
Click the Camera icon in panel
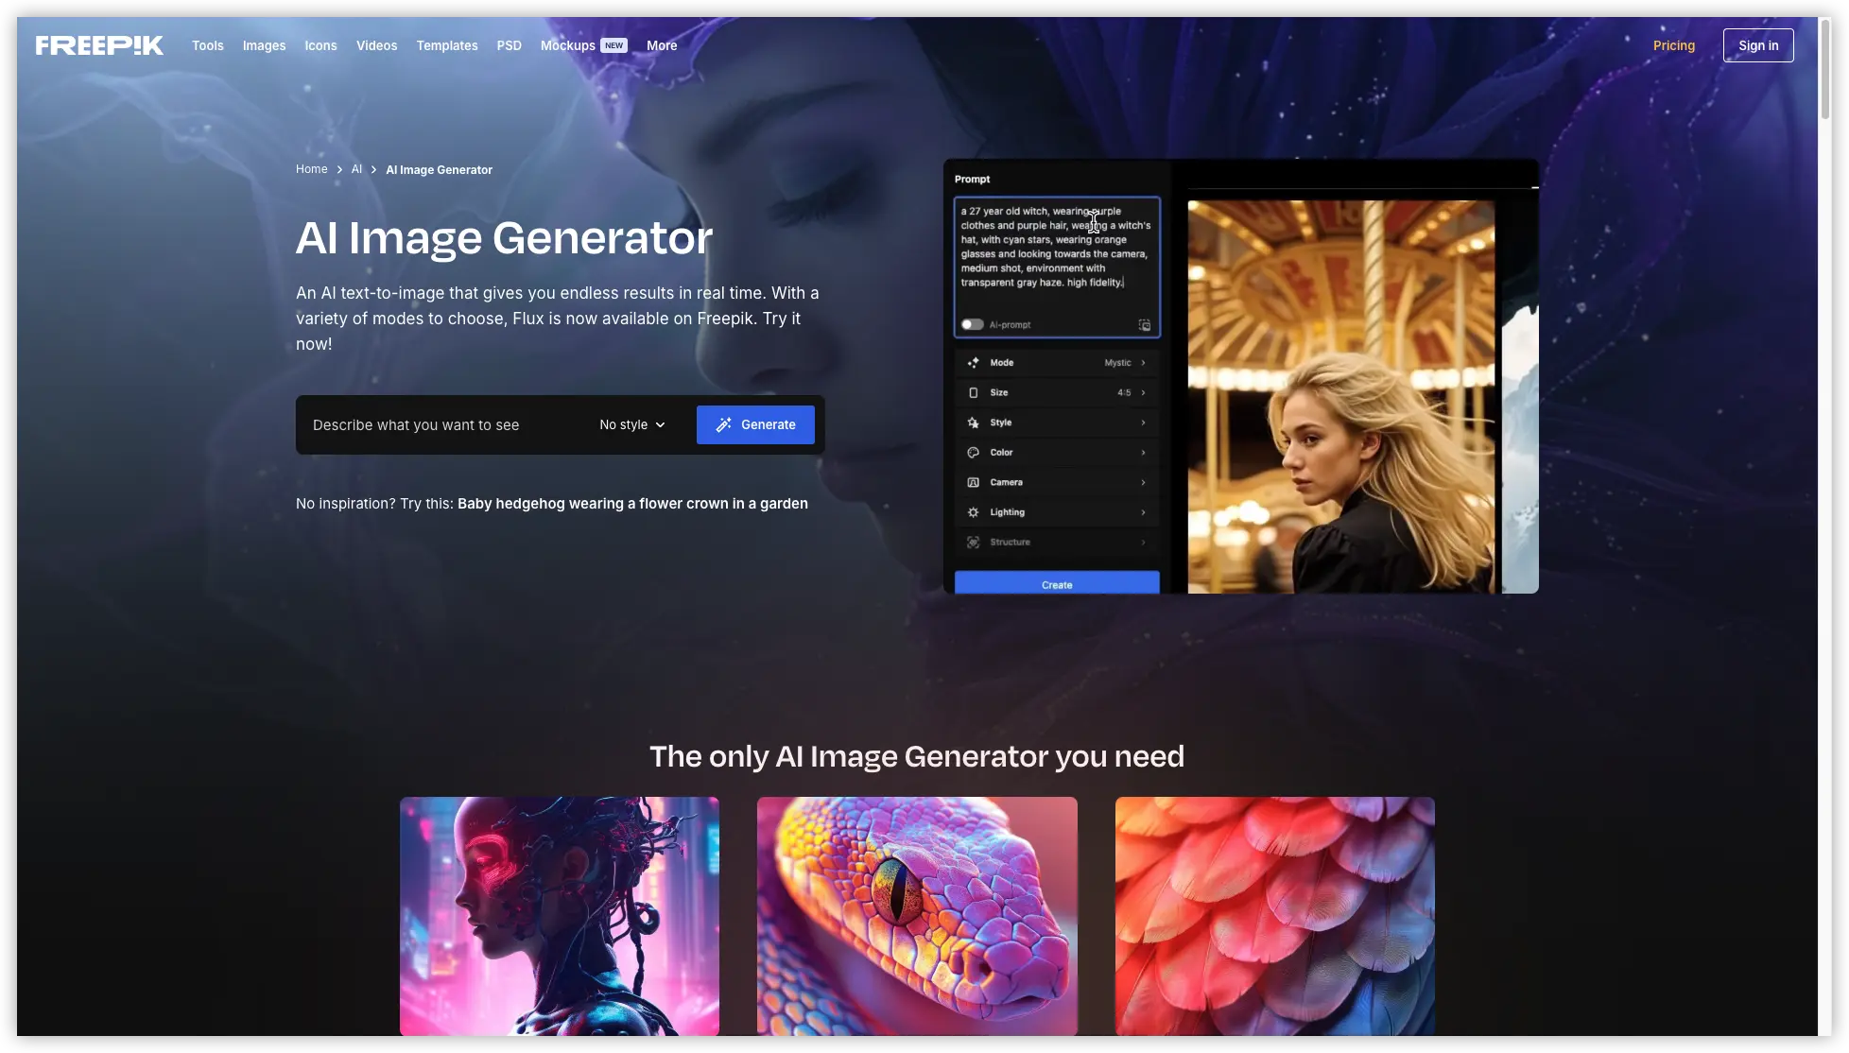tap(973, 482)
